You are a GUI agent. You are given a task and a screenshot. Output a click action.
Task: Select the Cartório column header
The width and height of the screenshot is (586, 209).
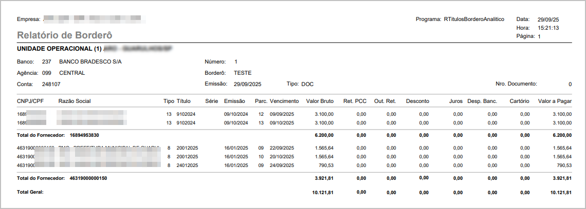click(520, 101)
